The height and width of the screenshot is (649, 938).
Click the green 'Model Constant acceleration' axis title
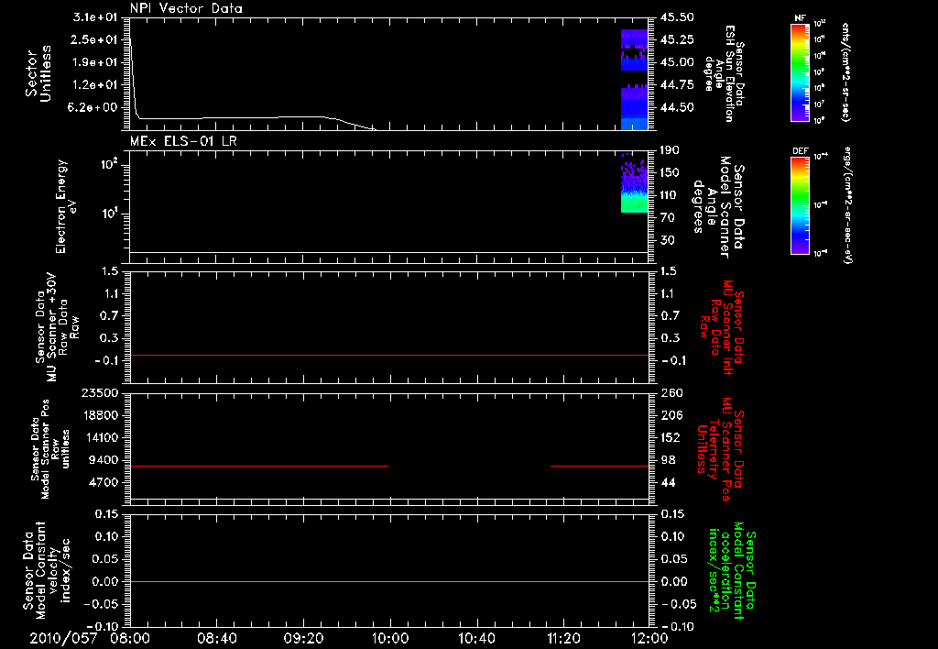(732, 571)
